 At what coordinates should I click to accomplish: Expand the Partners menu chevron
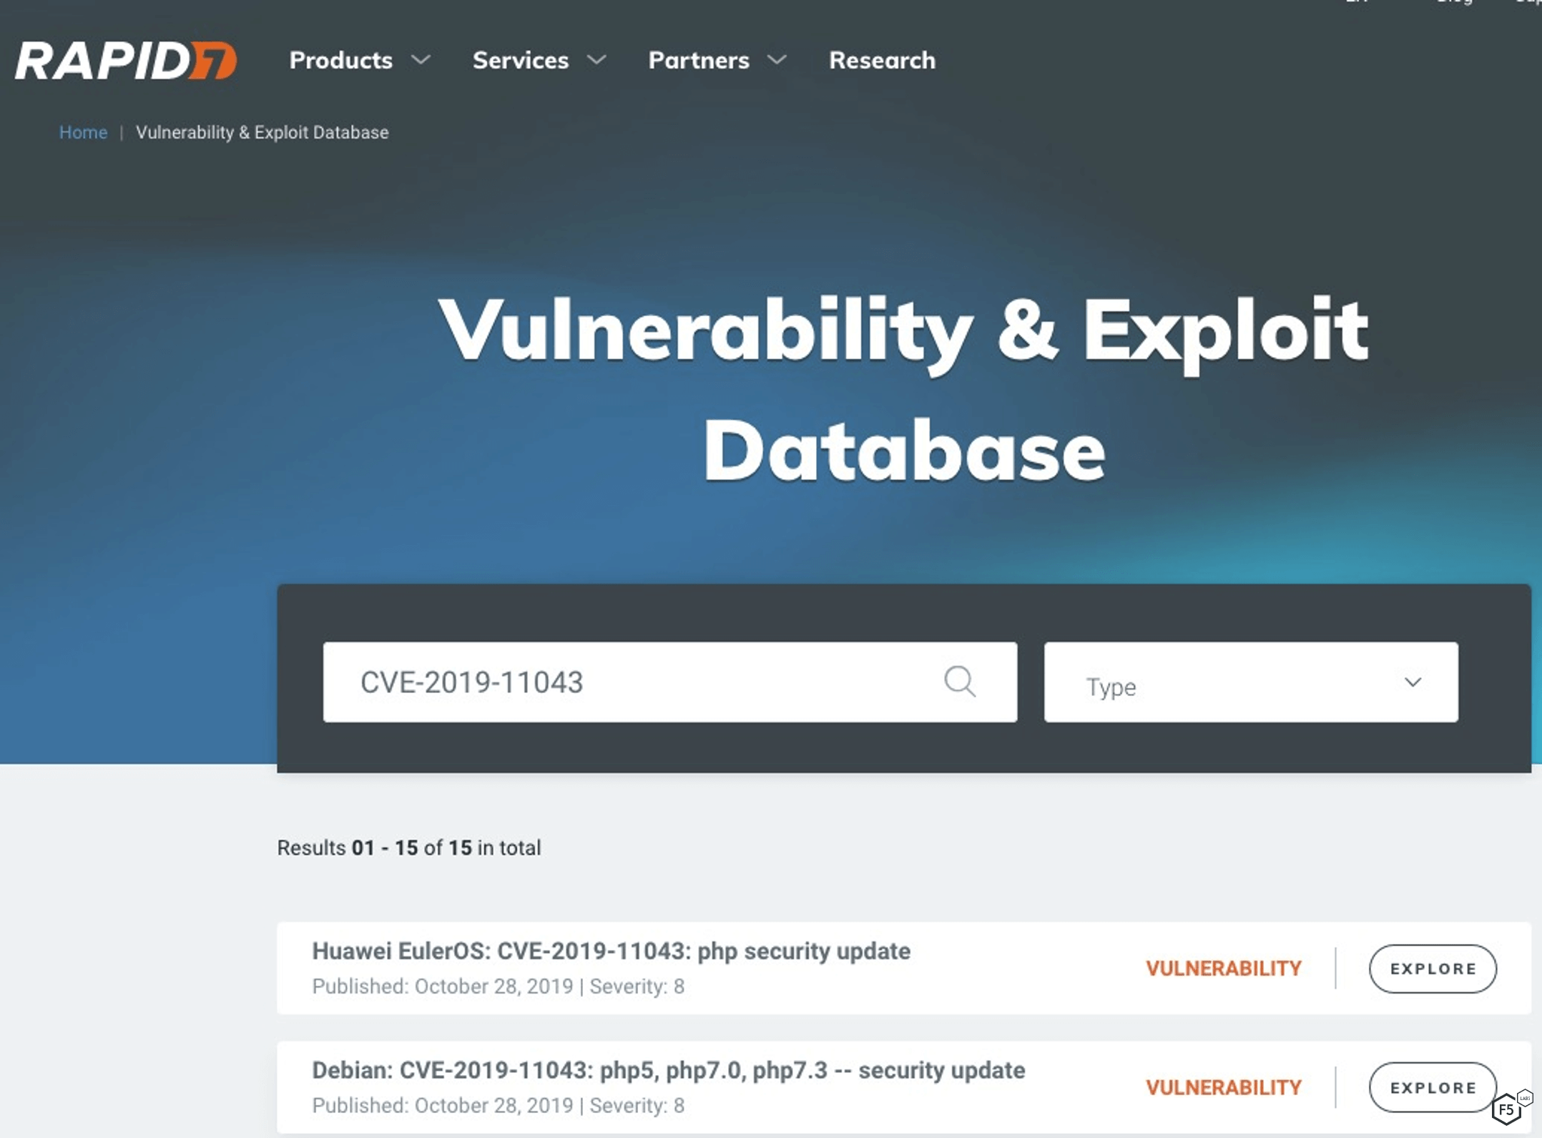(777, 60)
